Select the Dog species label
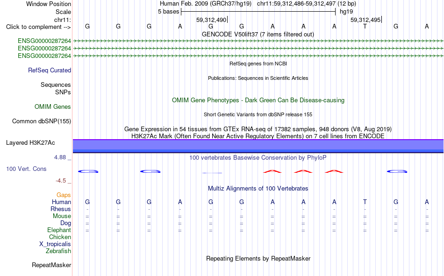Image resolution: width=444 pixels, height=276 pixels. 65,223
